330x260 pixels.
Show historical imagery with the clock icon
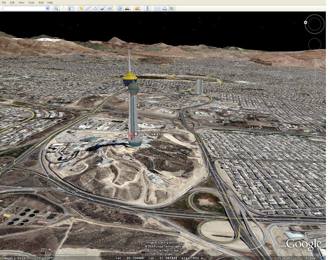click(x=120, y=8)
